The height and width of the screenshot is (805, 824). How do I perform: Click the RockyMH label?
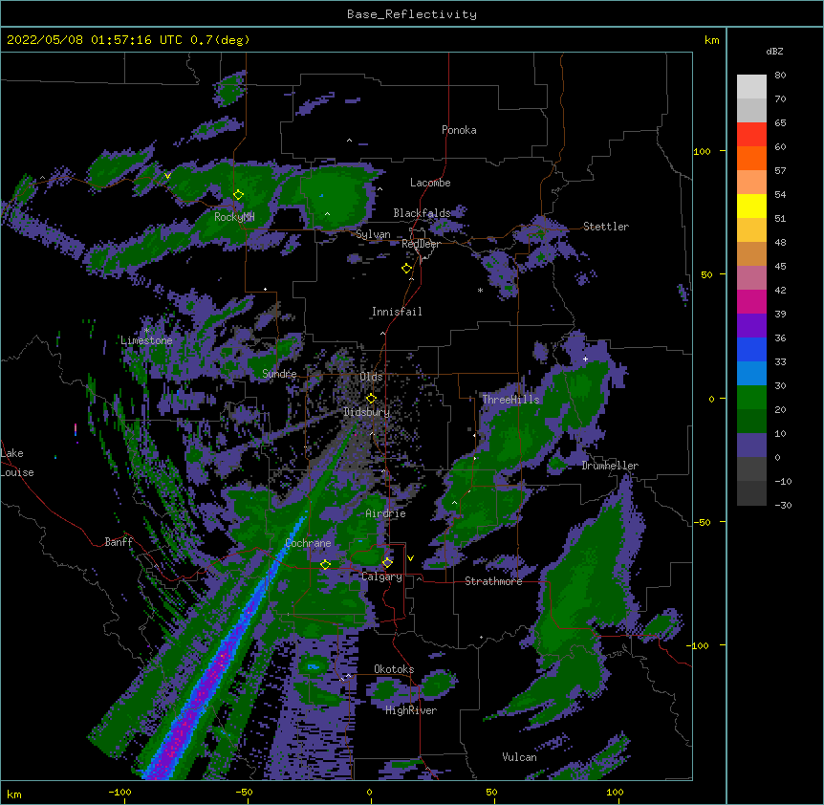click(234, 217)
